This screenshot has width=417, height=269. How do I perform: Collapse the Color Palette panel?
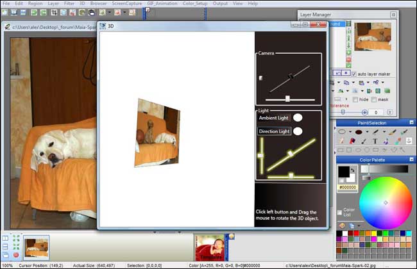[412, 159]
